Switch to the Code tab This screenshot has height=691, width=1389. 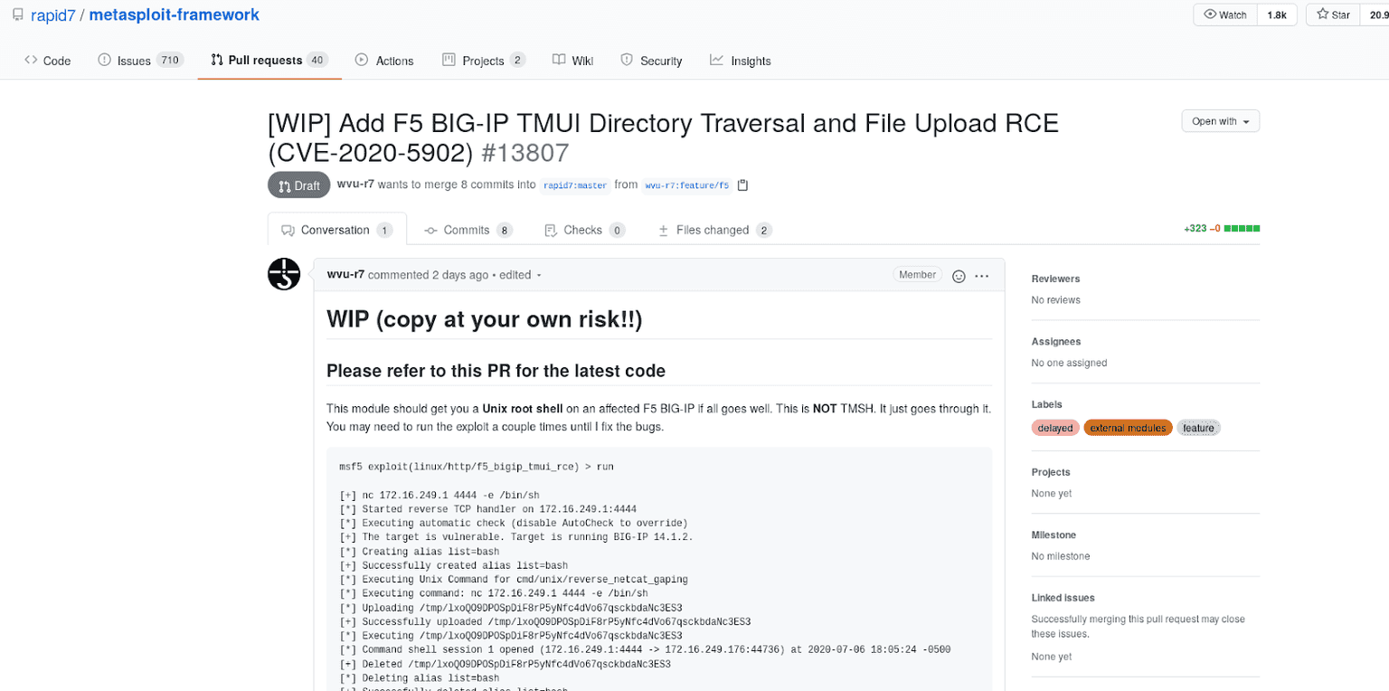tap(48, 61)
